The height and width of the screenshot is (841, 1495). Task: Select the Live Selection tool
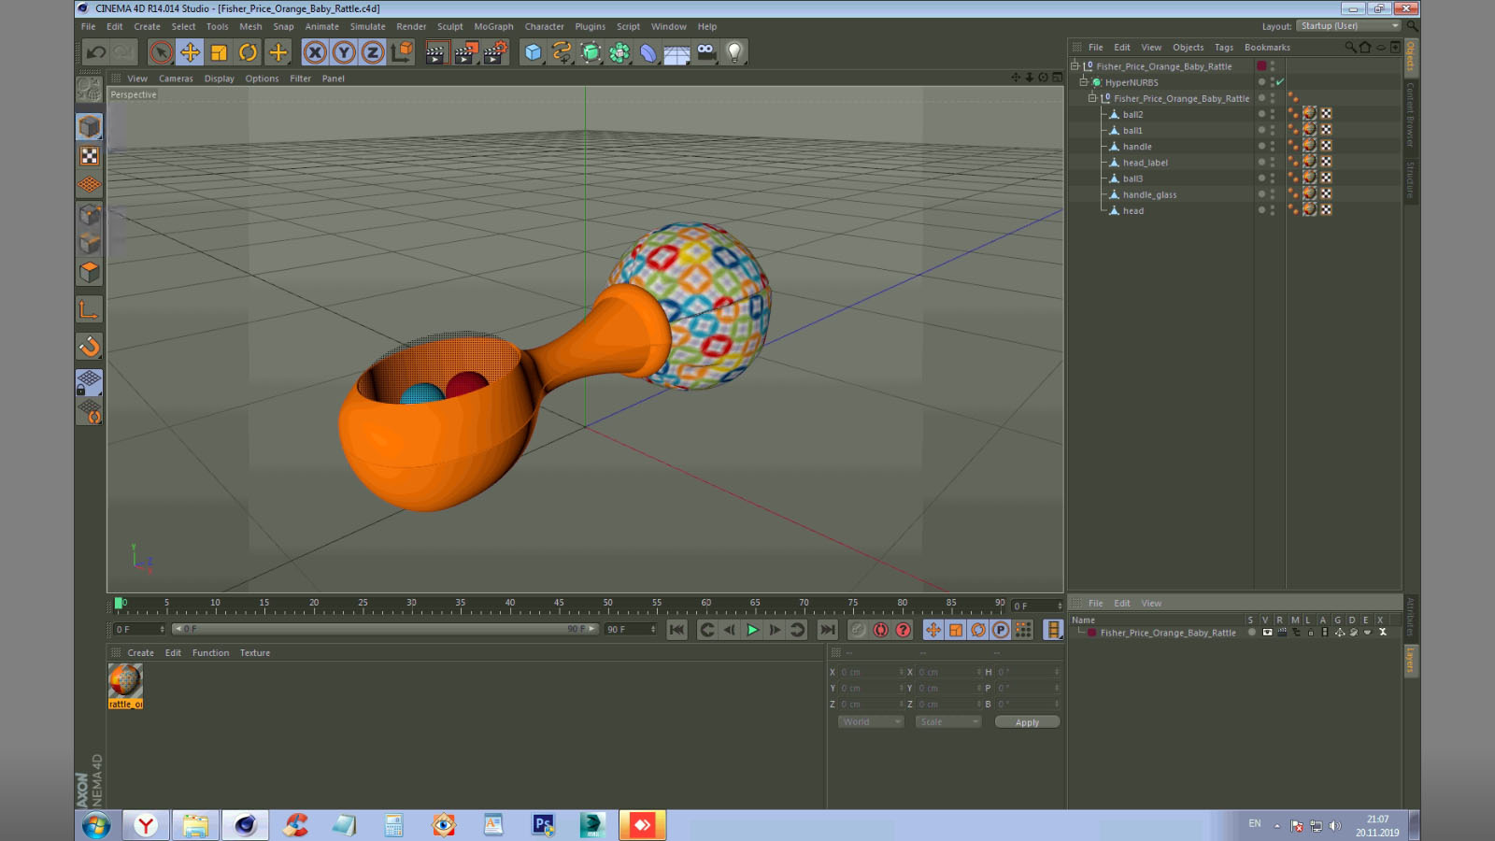tap(161, 52)
